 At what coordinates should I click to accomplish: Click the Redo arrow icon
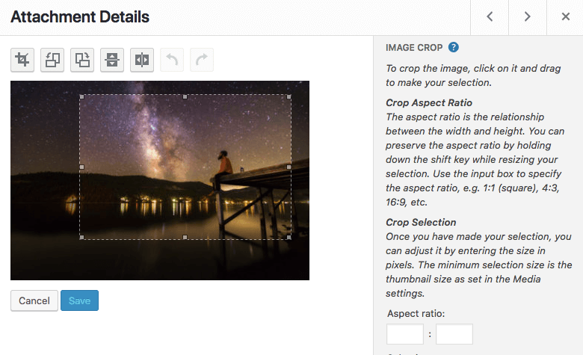tap(202, 60)
